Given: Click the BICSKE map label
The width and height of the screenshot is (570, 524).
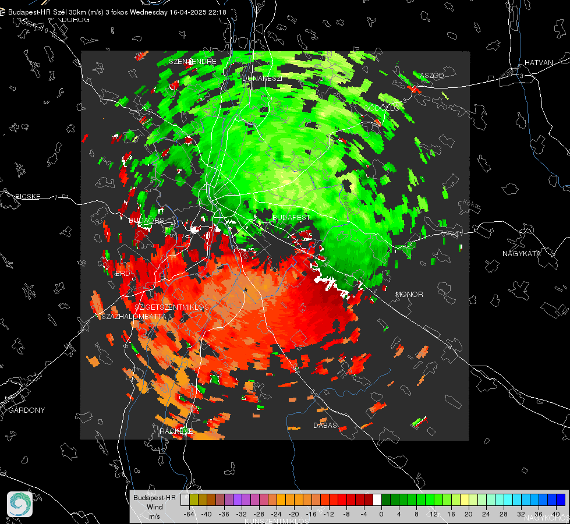Looking at the screenshot, I should pyautogui.click(x=28, y=197).
